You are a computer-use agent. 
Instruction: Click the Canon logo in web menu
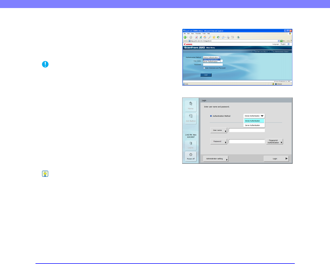188,44
